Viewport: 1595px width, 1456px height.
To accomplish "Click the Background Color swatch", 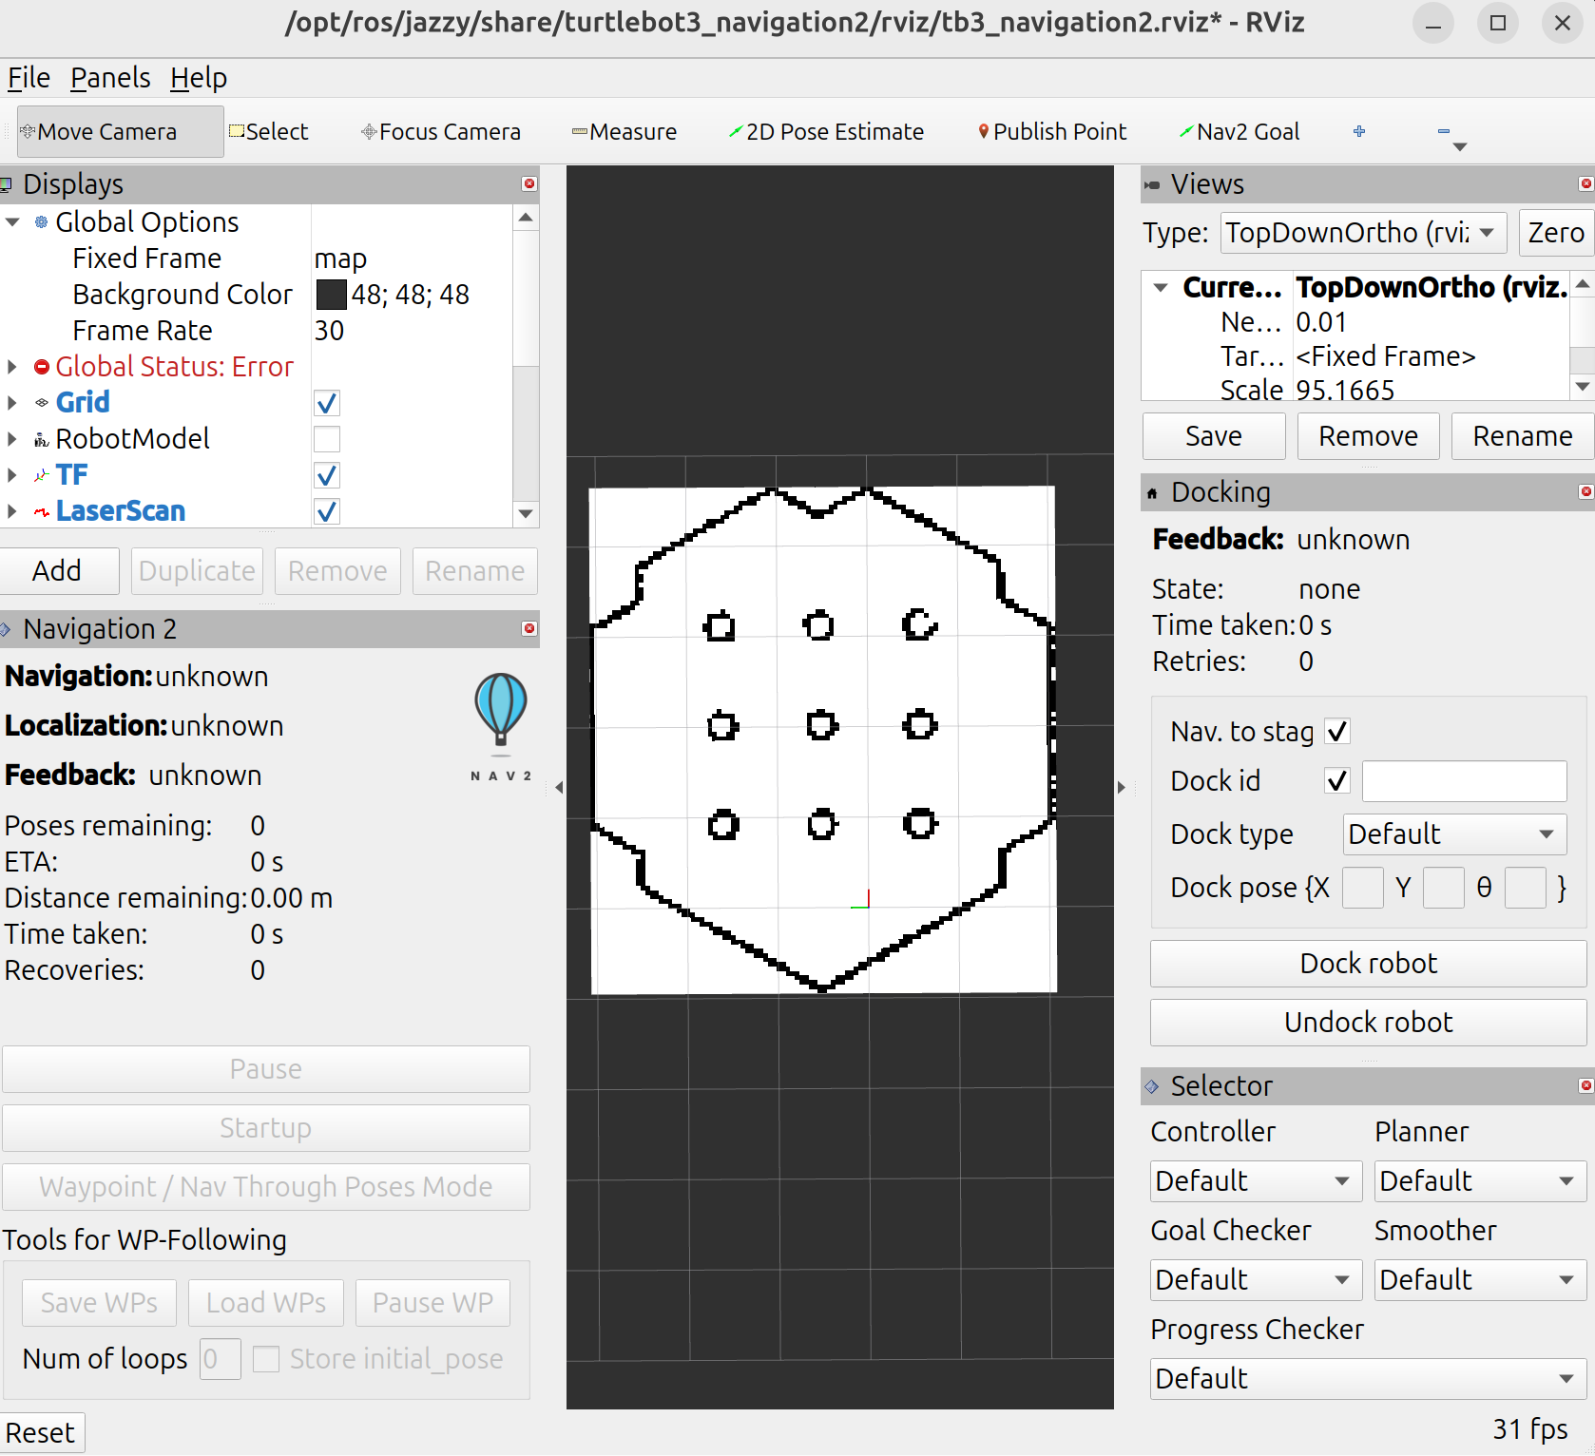I will 331,295.
